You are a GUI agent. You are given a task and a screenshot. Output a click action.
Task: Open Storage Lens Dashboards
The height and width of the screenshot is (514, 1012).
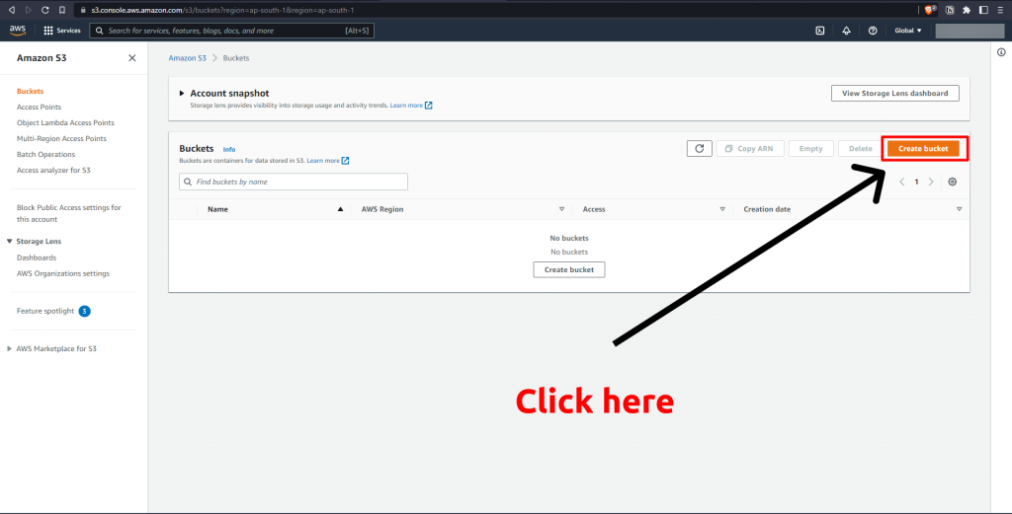[37, 257]
